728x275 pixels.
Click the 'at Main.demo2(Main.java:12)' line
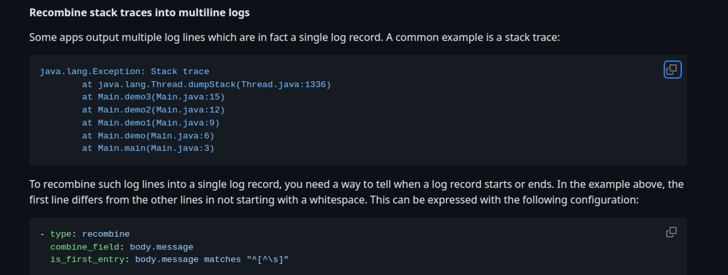(x=153, y=110)
